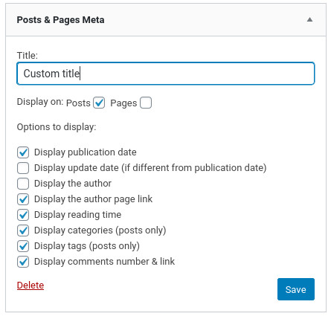
Task: Uncheck the Posts display checkbox
Action: tap(99, 103)
